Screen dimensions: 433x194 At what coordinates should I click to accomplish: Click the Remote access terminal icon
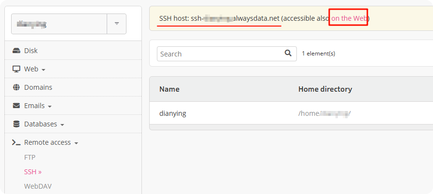pos(16,142)
